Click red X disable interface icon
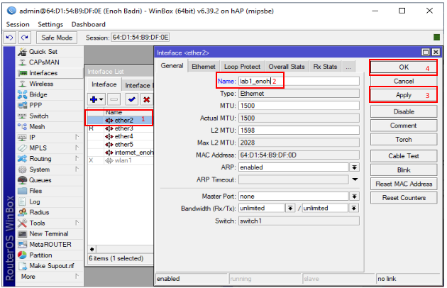The height and width of the screenshot is (288, 447). (147, 99)
